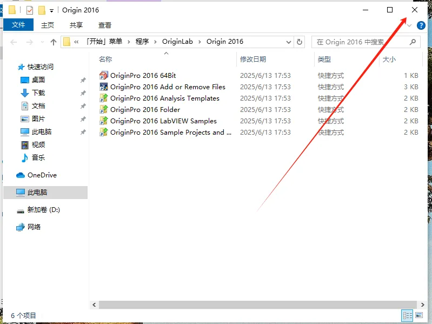432x324 pixels.
Task: Click the pin icon next to 桌面
Action: tap(83, 80)
